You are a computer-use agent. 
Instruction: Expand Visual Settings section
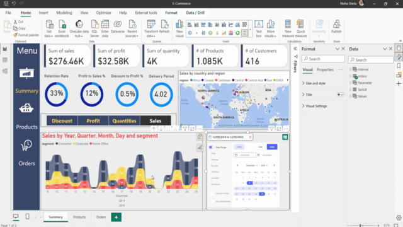[x=304, y=106]
